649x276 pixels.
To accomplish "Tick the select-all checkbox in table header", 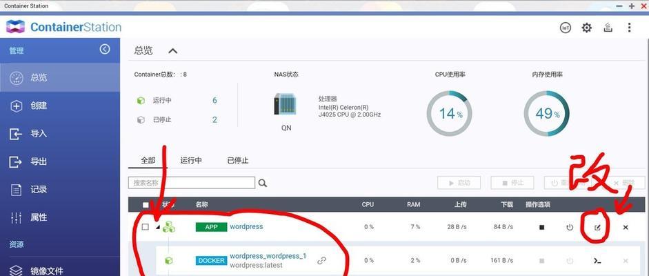I will click(x=146, y=204).
